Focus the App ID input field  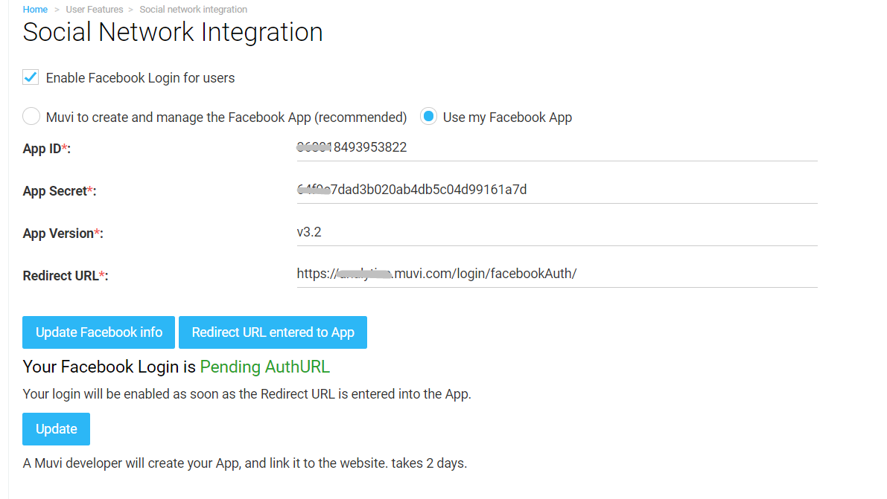click(556, 147)
